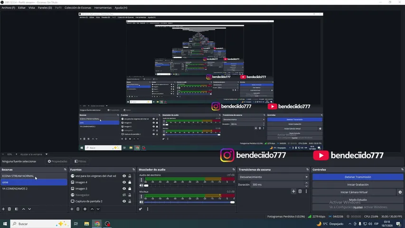Viewport: 405px width, 228px height.
Task: Open virtual camera settings gear
Action: click(x=400, y=192)
